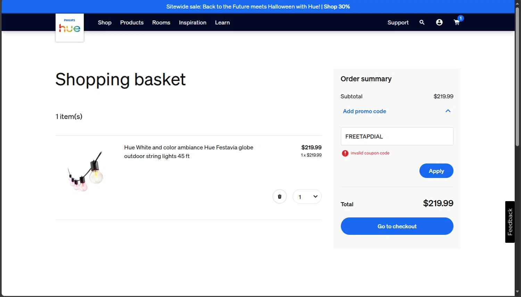Screen dimensions: 521x297
Task: Open the shopping cart icon
Action: 457,22
